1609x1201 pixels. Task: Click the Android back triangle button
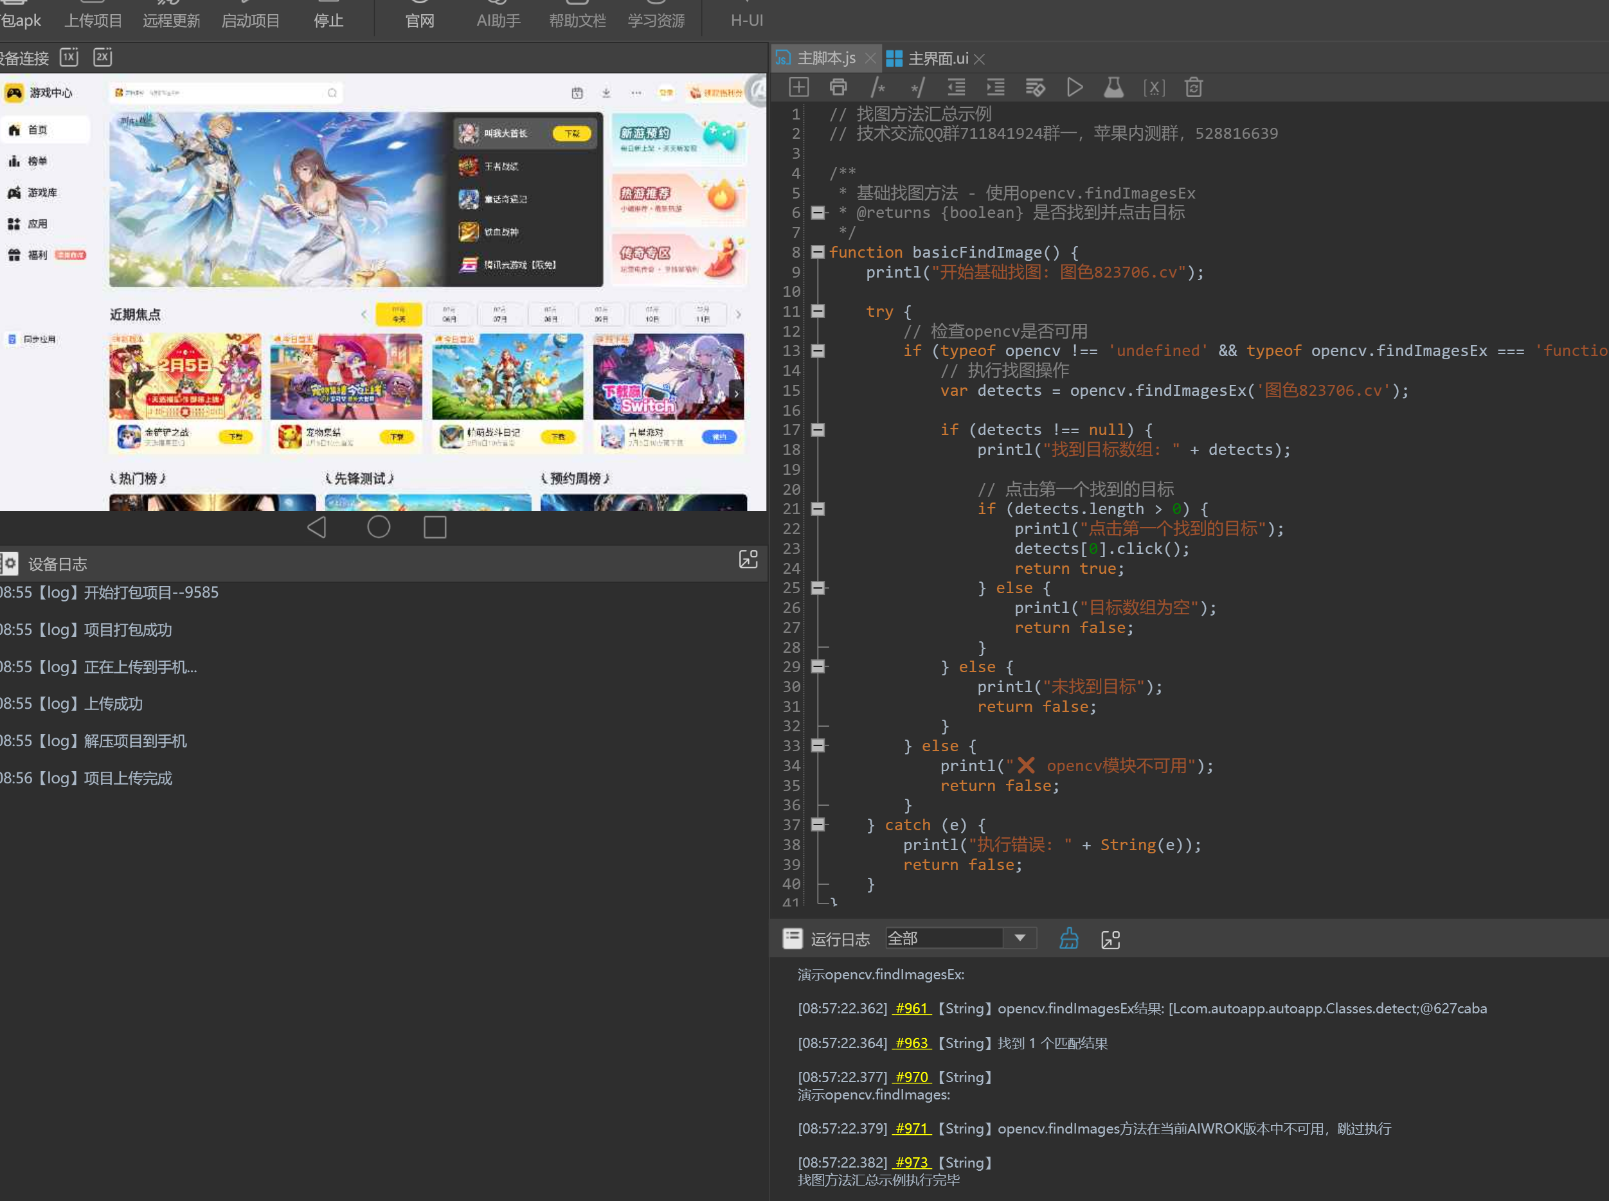pyautogui.click(x=317, y=527)
